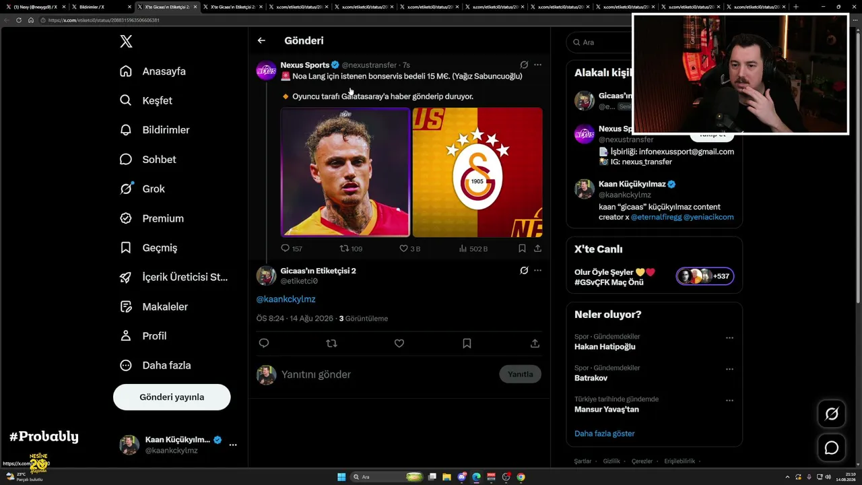
Task: Open Anasayfa in the sidebar
Action: (153, 71)
